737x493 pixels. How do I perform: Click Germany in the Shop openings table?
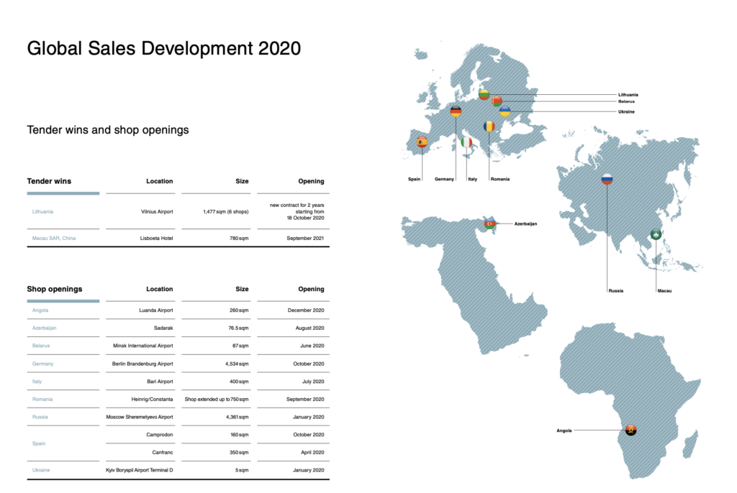42,364
